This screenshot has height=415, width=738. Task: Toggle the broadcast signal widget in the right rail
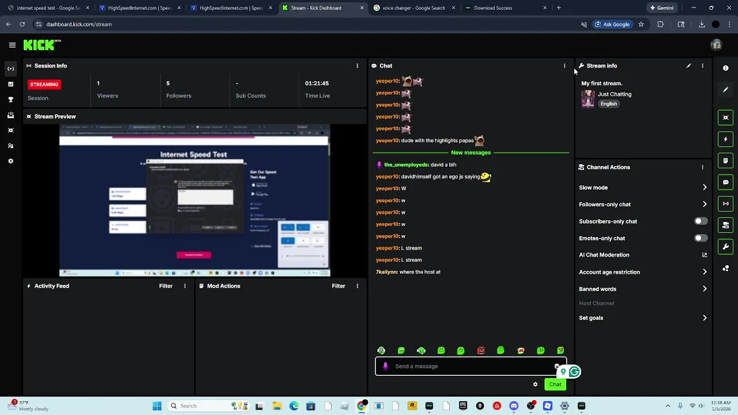[725, 203]
